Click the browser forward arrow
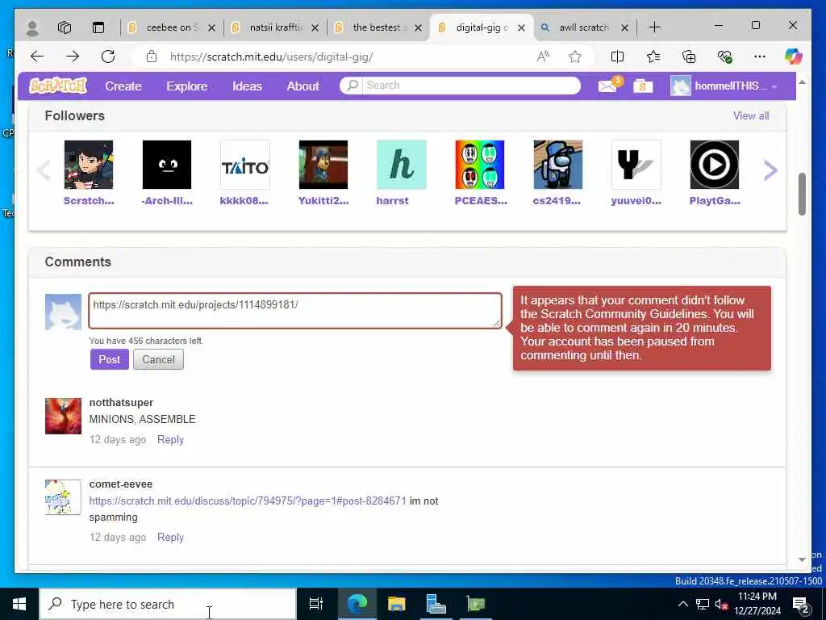Image resolution: width=826 pixels, height=620 pixels. (73, 57)
